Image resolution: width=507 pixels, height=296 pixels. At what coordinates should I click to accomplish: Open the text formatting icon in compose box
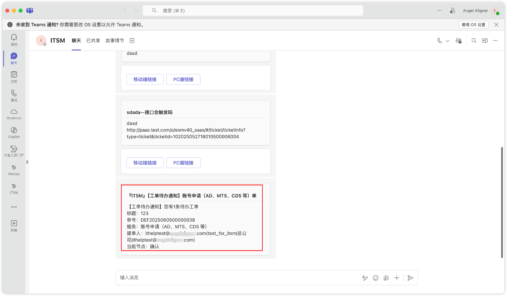[x=365, y=278]
